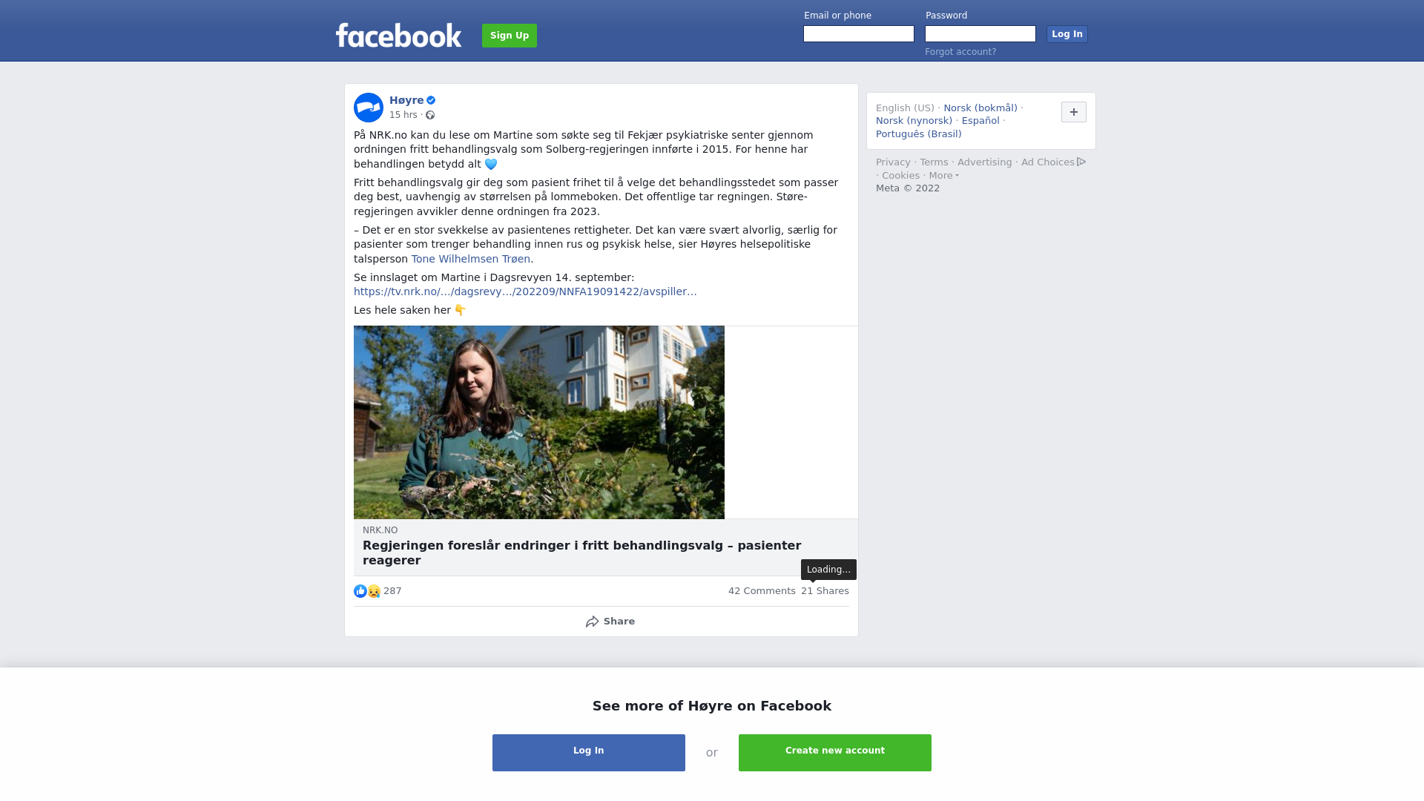View the 42 Comments
This screenshot has height=801, width=1424.
[x=762, y=591]
